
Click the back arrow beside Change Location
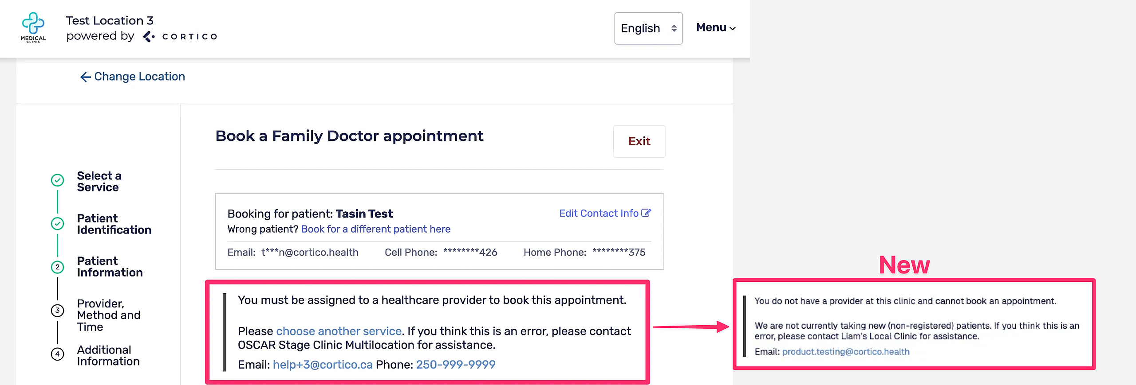coord(85,77)
